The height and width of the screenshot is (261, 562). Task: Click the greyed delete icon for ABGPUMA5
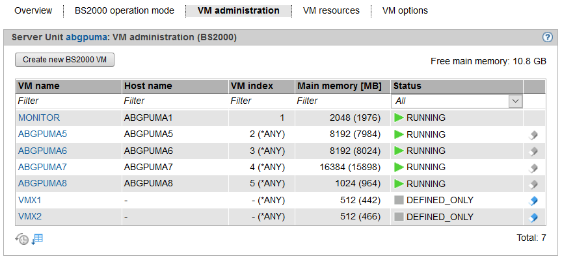pos(533,135)
